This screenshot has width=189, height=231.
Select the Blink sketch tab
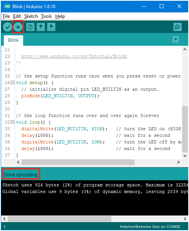14,40
